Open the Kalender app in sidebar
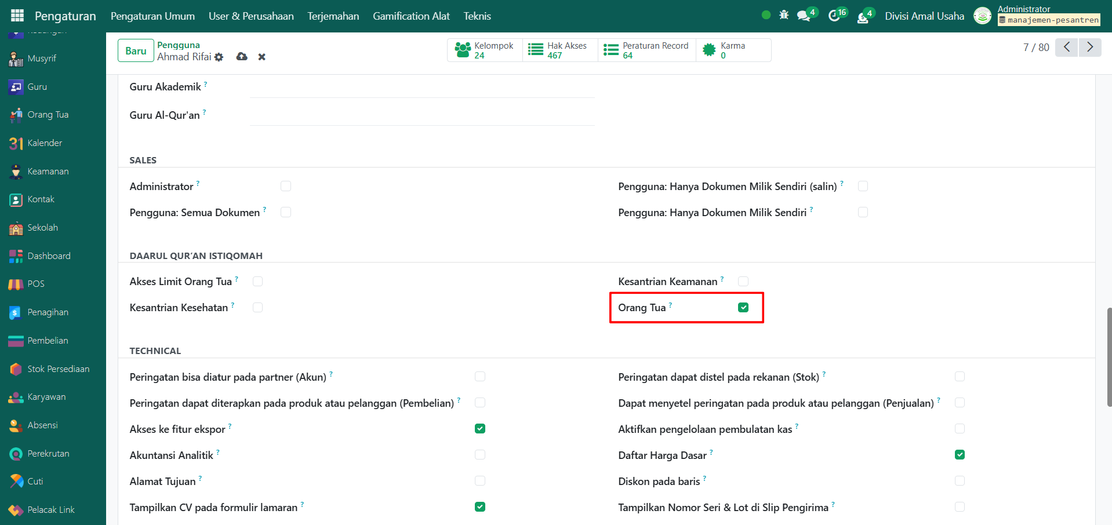 tap(44, 143)
